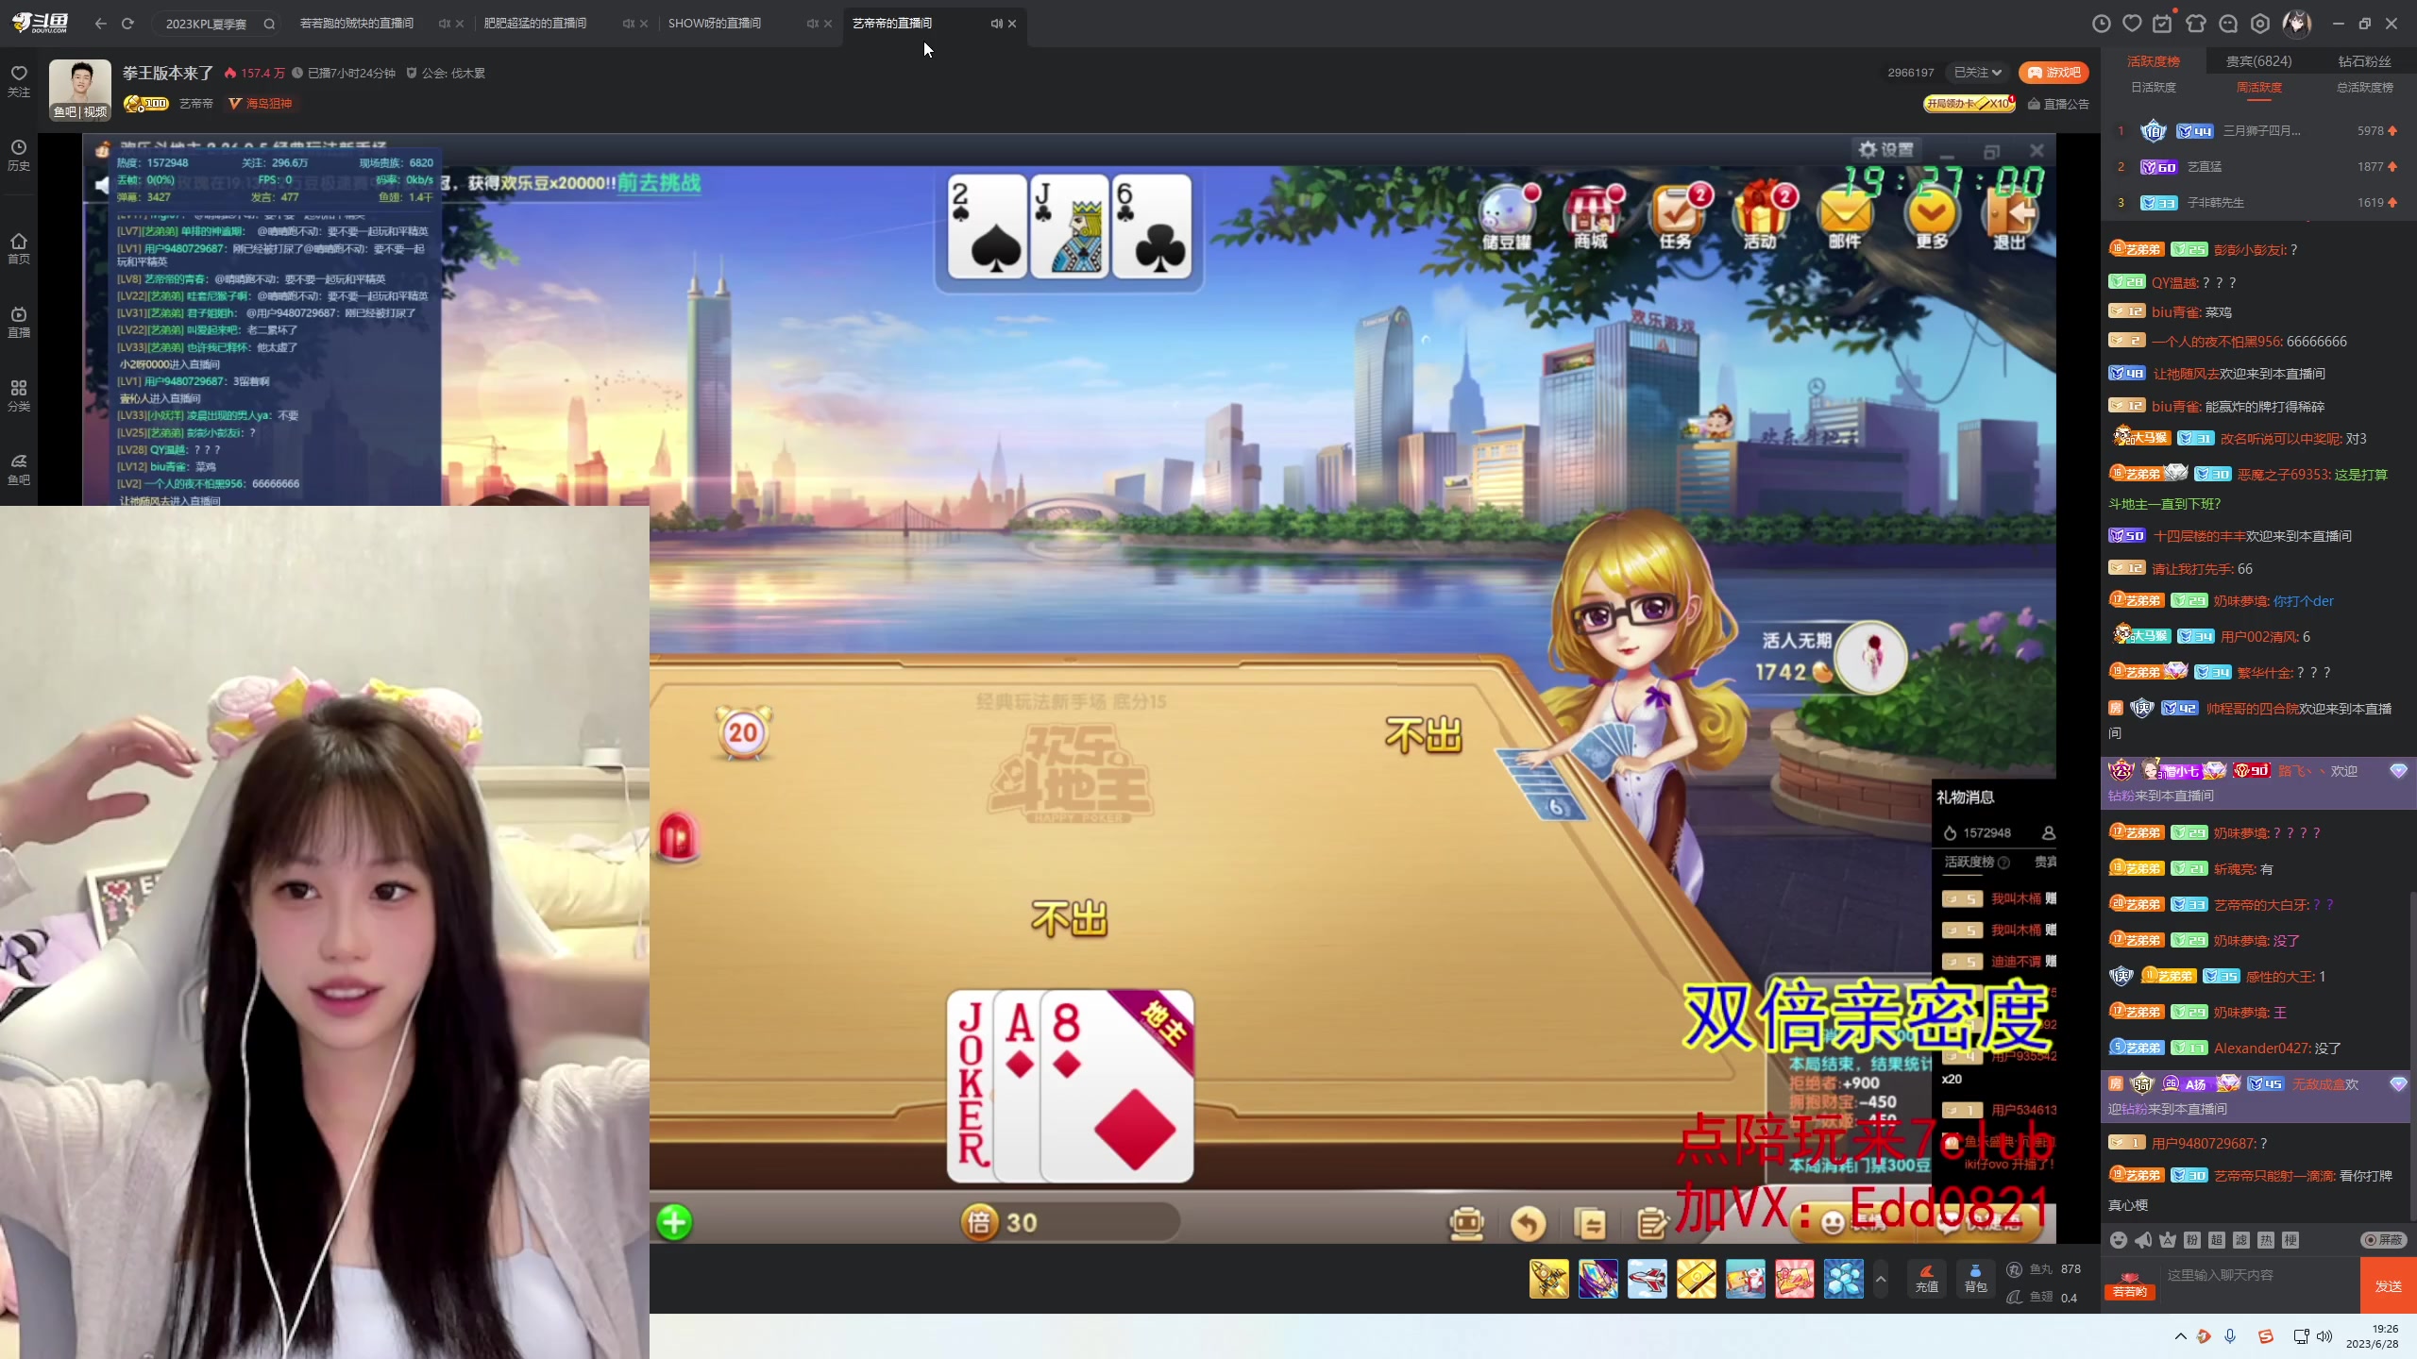Viewport: 2417px width, 1359px height.
Task: Open 鱼吧 in left sidebar
Action: click(19, 469)
